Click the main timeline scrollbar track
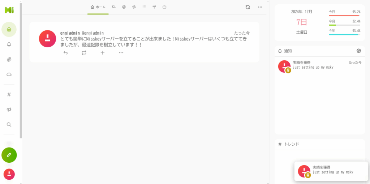 pos(268,92)
